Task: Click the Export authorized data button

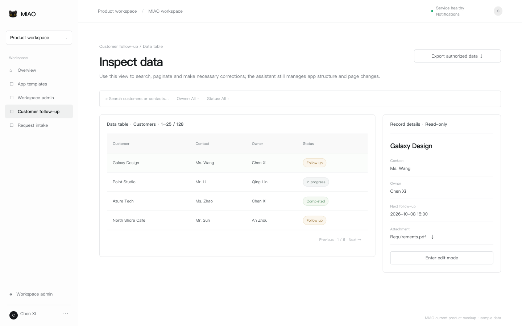Action: [457, 56]
